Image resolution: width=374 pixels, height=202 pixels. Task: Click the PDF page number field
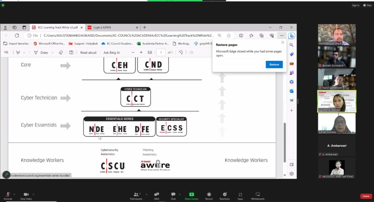coord(161,52)
